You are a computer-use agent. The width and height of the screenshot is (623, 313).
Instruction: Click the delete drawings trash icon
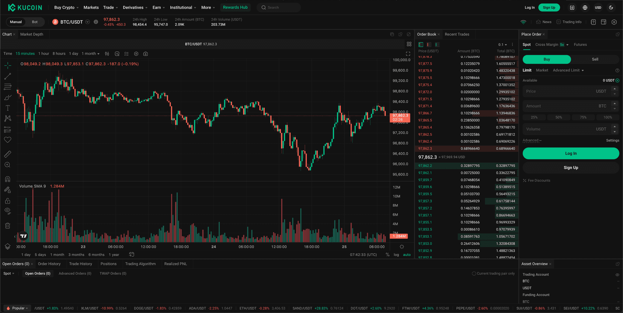(8, 225)
